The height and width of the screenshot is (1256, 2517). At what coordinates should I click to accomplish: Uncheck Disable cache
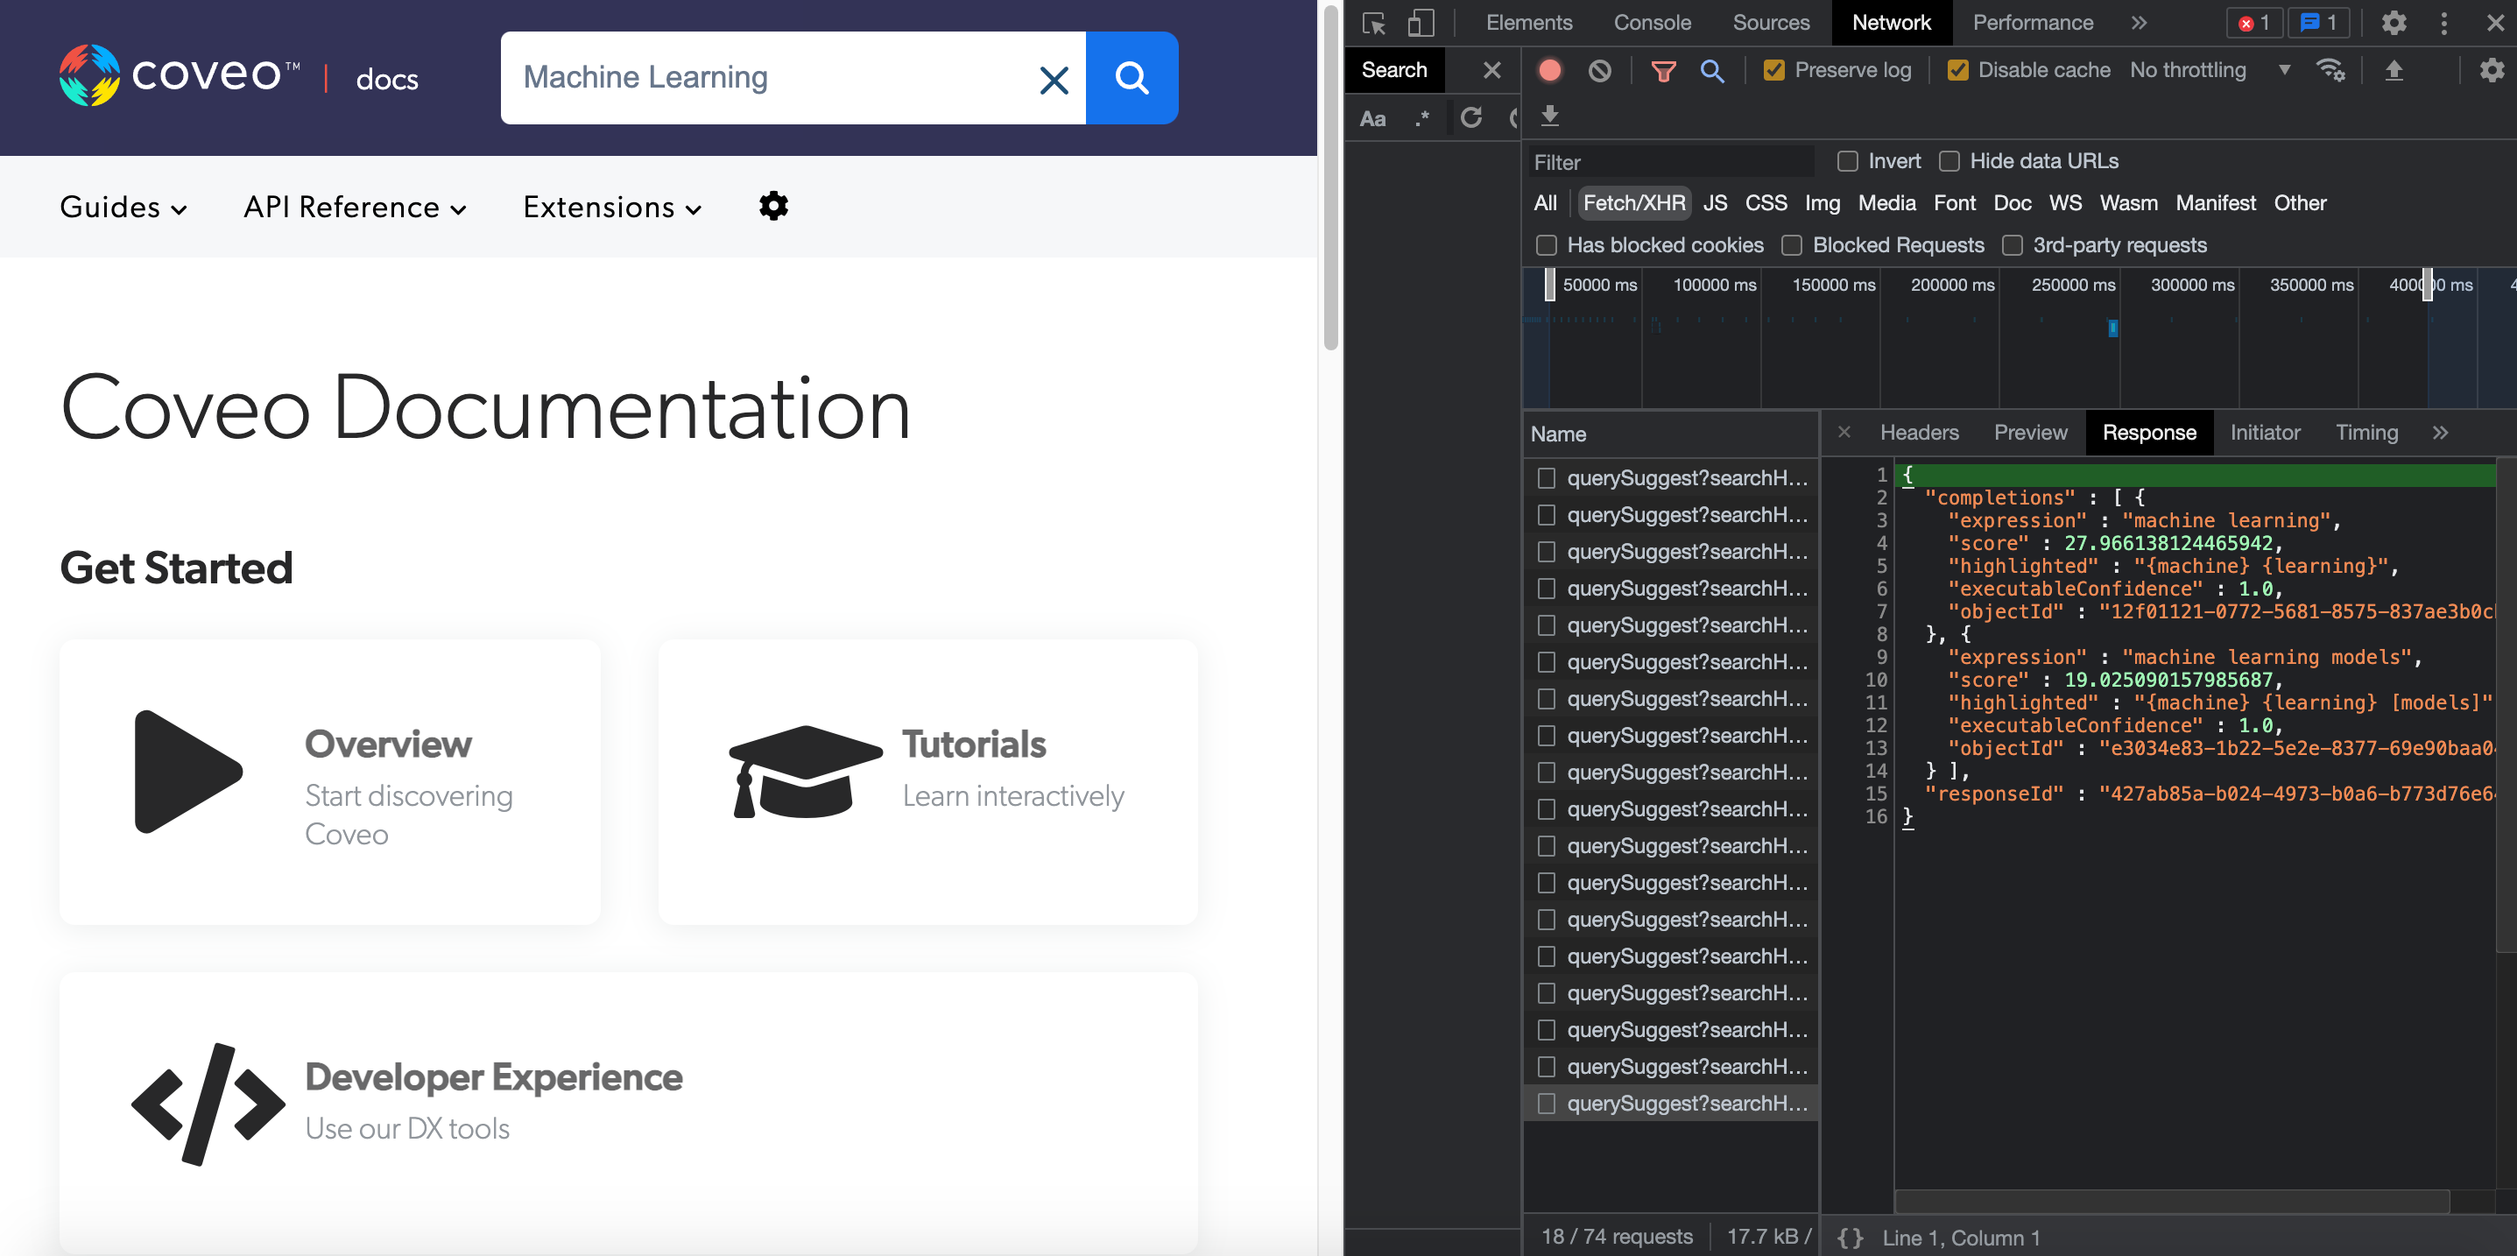1957,70
